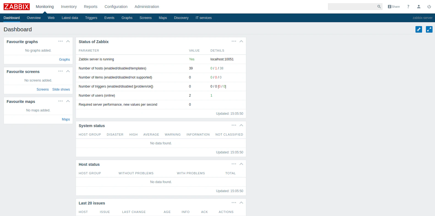Viewport: 435px width, 216px height.
Task: Click the 'No graphs added.' message
Action: click(38, 51)
